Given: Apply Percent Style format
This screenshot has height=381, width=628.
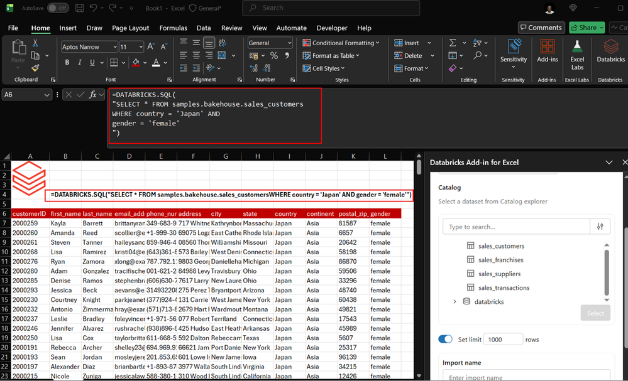Looking at the screenshot, I should tap(274, 56).
